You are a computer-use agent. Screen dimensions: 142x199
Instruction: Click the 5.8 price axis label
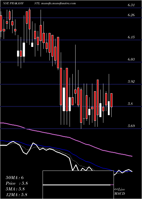tap(130, 104)
